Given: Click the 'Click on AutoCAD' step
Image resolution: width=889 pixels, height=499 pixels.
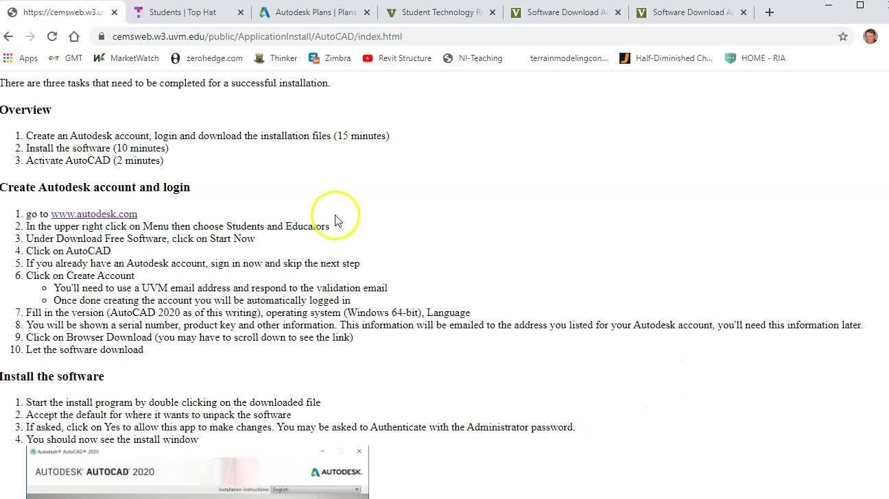Looking at the screenshot, I should (68, 251).
